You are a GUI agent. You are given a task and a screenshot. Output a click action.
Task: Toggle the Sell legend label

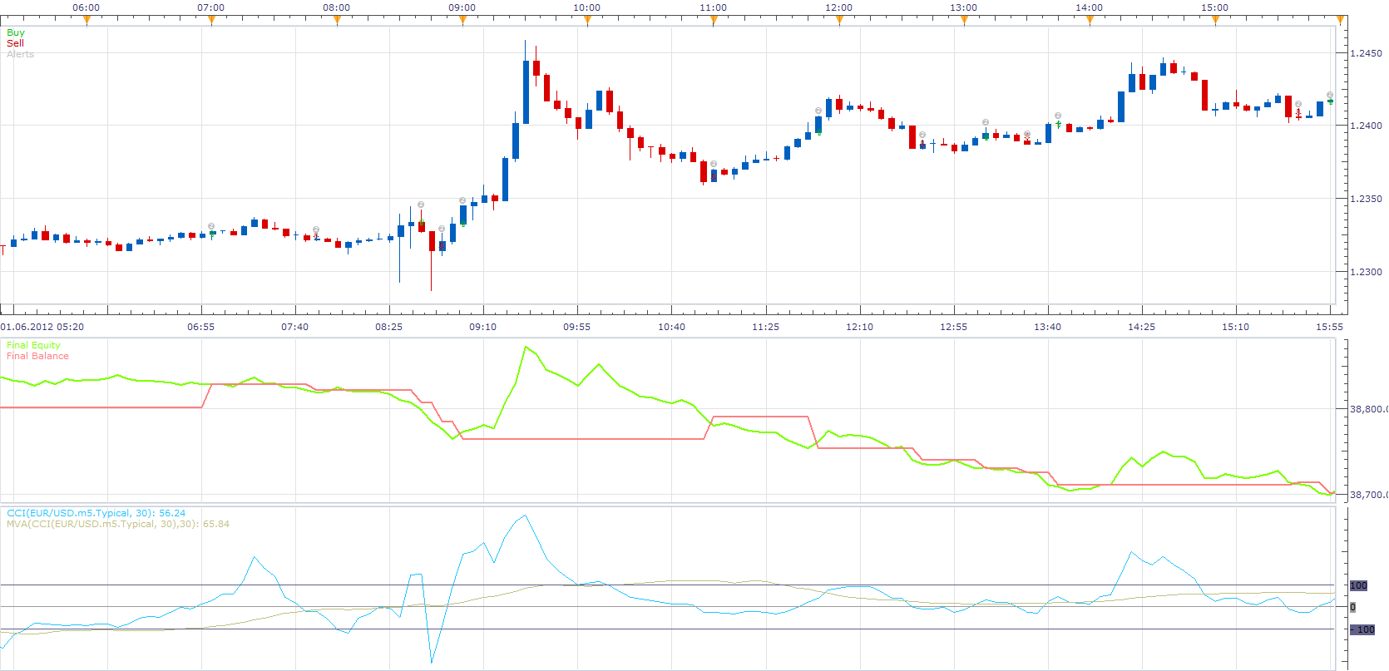[x=15, y=43]
